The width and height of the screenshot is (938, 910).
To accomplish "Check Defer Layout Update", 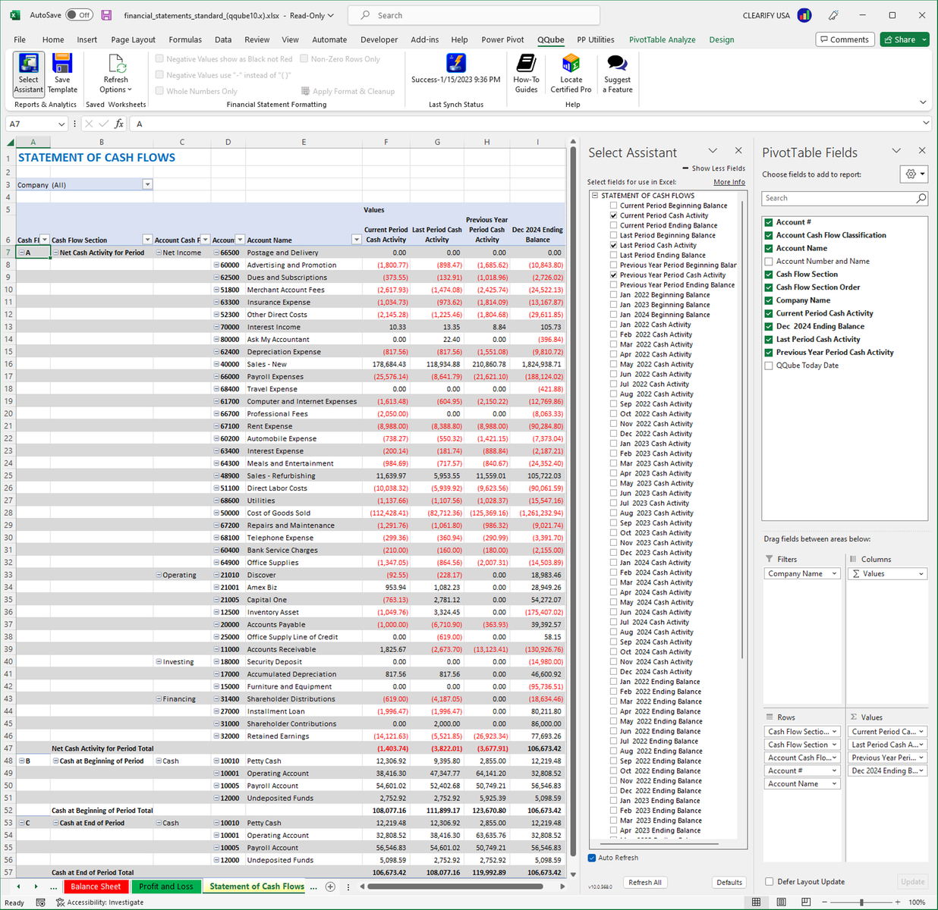I will coord(770,881).
